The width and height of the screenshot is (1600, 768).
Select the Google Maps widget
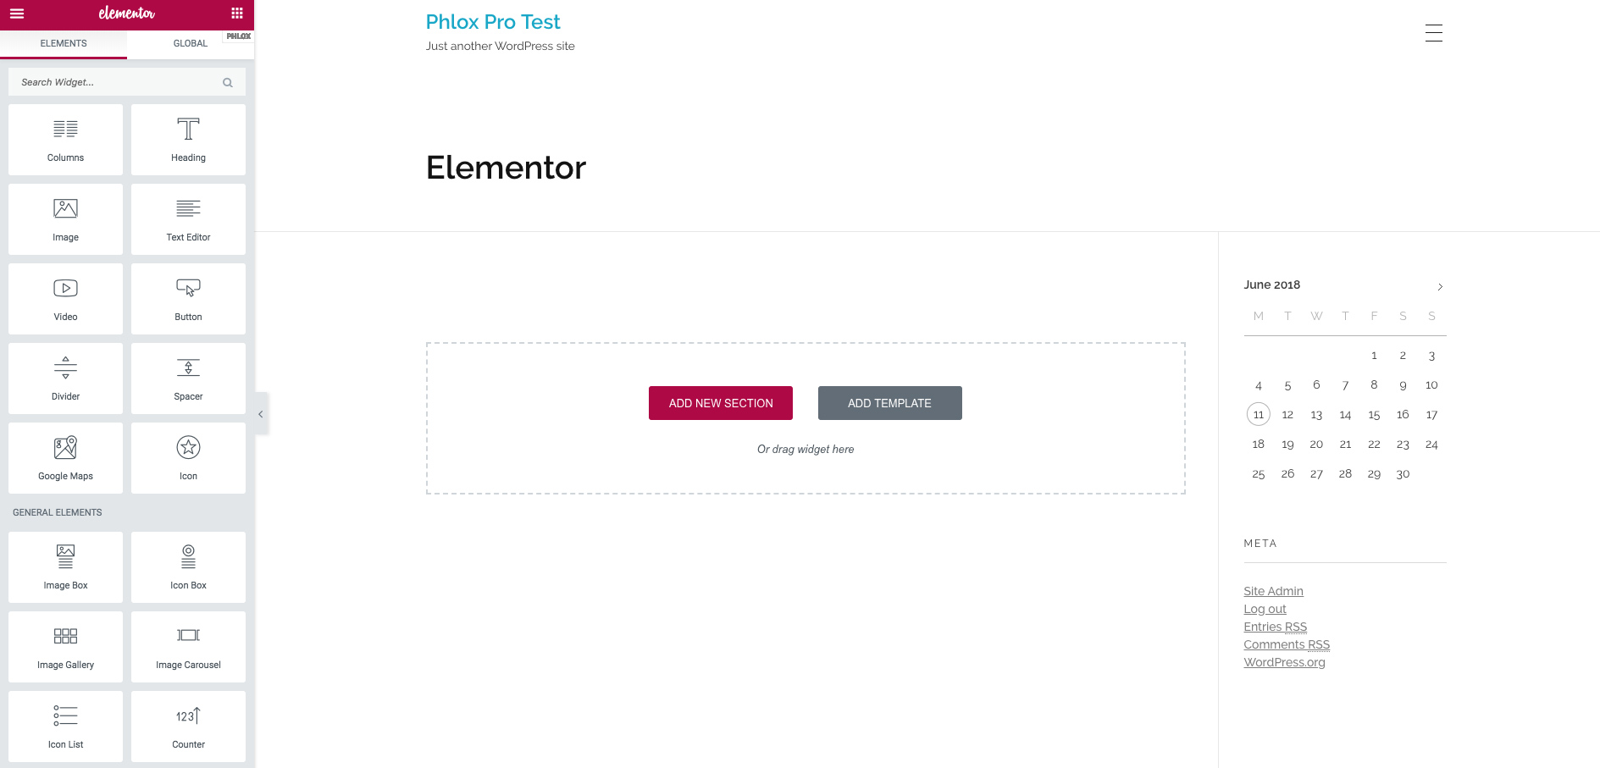point(65,458)
